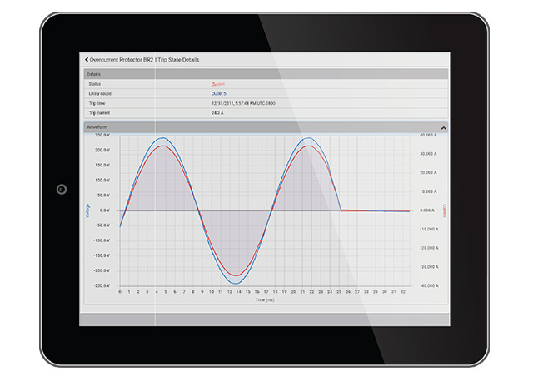
Task: Click the '-20.000 A' current axis tick
Action: pyautogui.click(x=429, y=248)
